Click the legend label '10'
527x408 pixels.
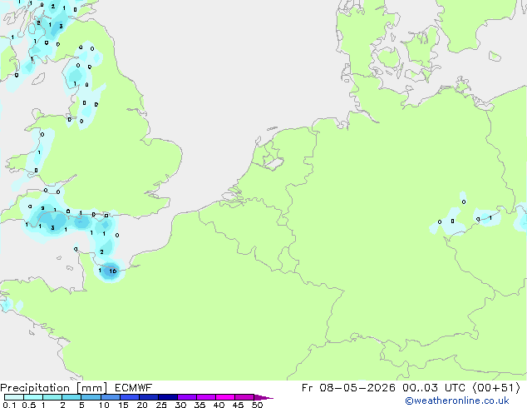(x=104, y=405)
